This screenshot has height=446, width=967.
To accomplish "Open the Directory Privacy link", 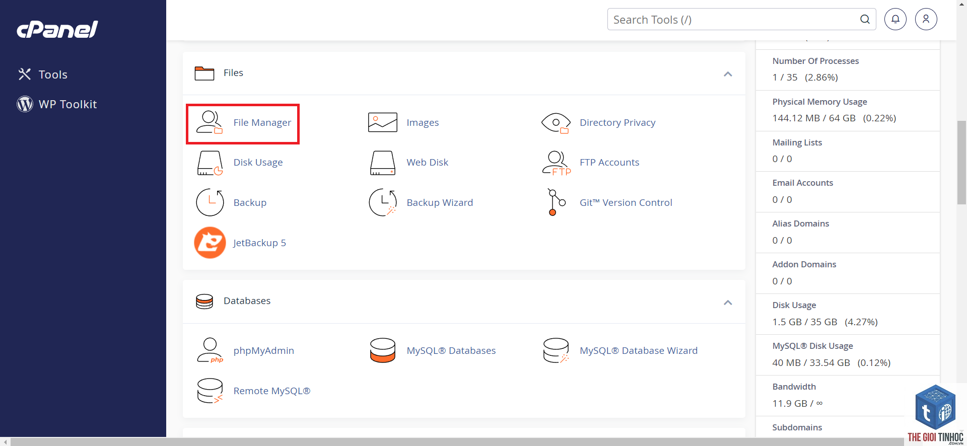I will [617, 122].
